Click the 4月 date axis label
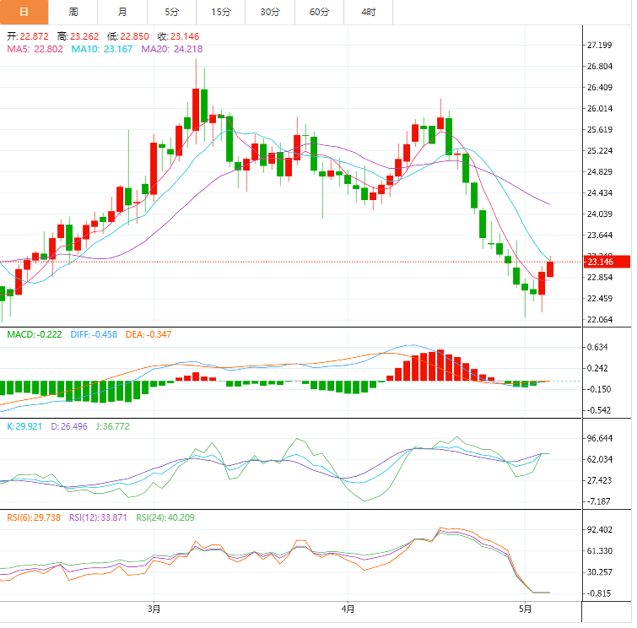 348,608
